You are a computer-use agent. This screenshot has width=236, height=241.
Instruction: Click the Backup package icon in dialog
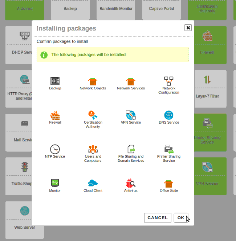click(x=55, y=81)
